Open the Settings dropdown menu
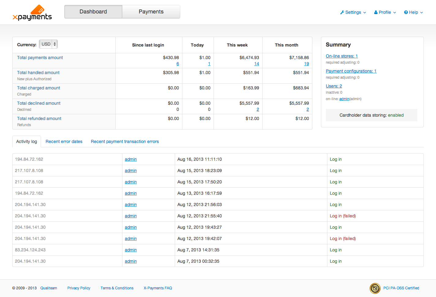436x297 pixels. [353, 12]
